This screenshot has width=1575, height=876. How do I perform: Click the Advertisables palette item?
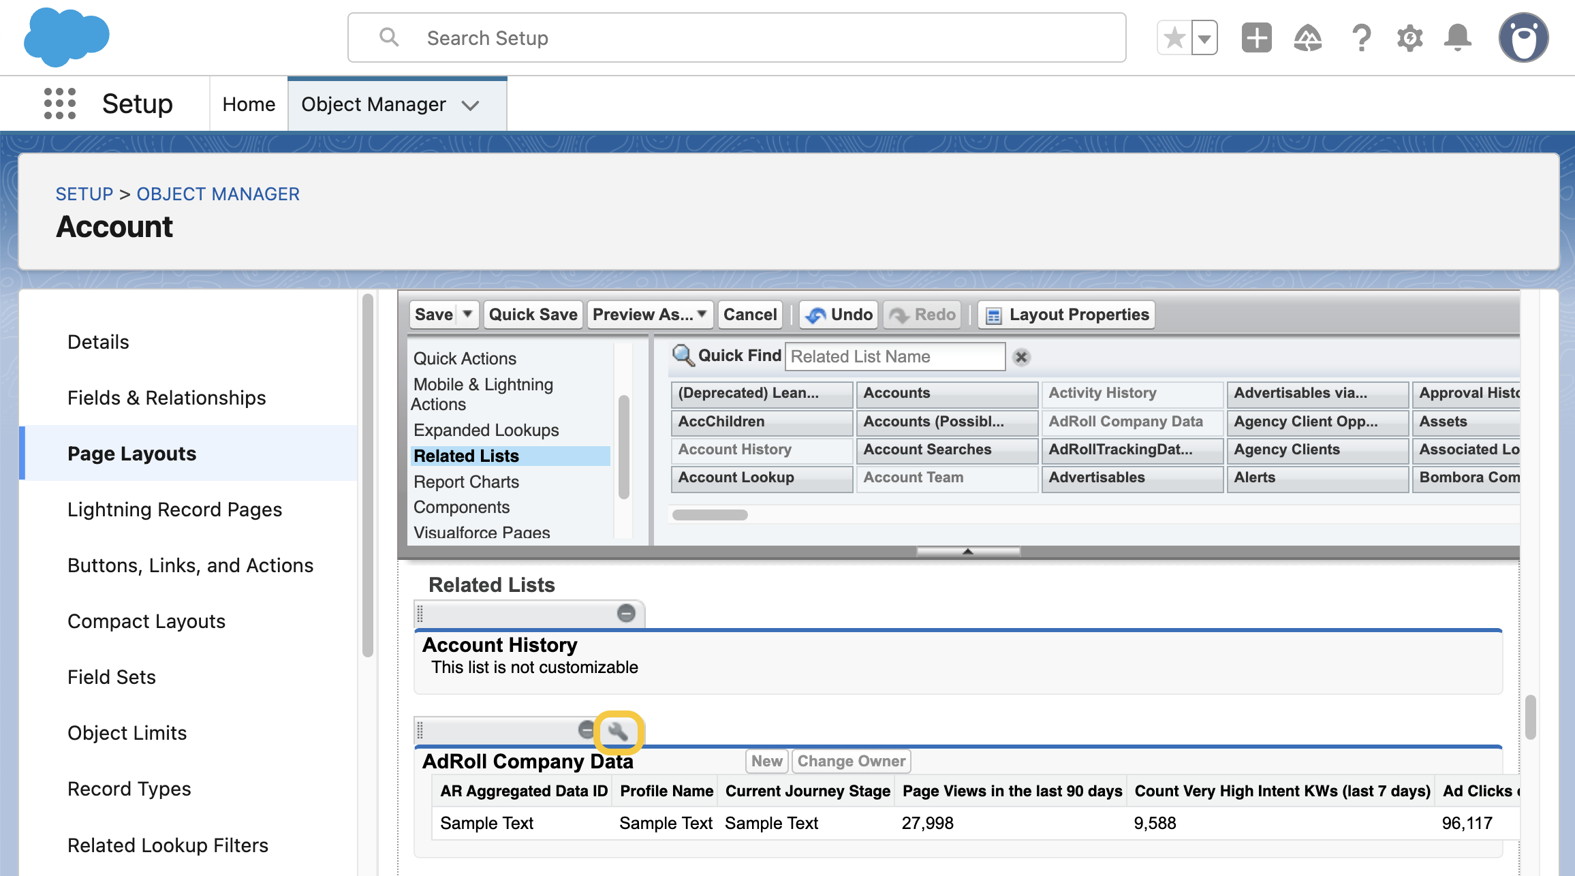pyautogui.click(x=1132, y=478)
